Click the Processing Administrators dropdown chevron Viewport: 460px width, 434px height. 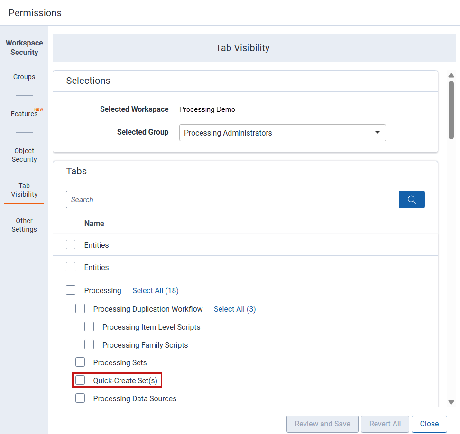point(377,133)
